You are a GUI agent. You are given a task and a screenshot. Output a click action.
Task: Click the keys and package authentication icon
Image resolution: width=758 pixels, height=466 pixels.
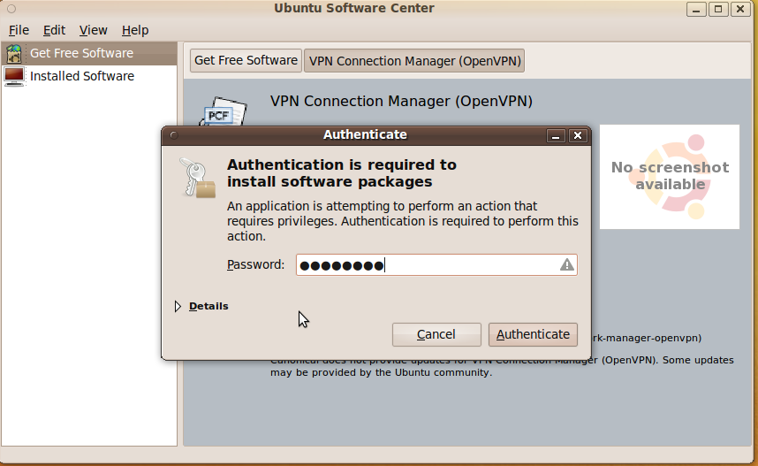198,178
